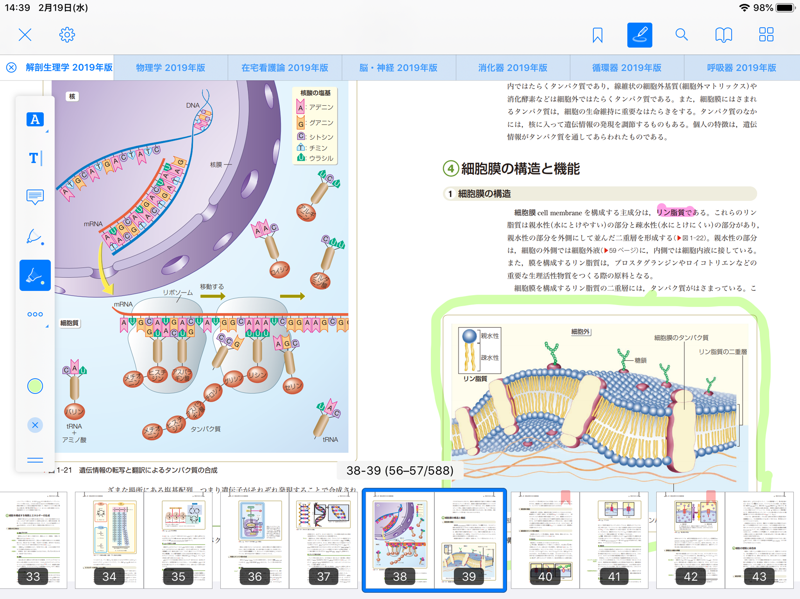Open the table of contents book icon
Screen dimensions: 800x599
[723, 35]
